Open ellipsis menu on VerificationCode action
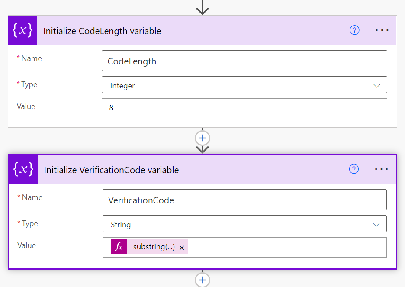The image size is (405, 287). pos(381,169)
